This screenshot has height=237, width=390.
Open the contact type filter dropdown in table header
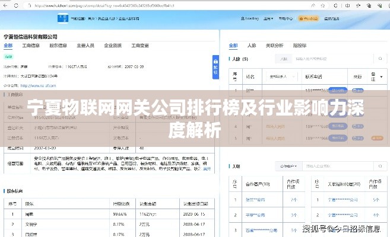point(282,76)
